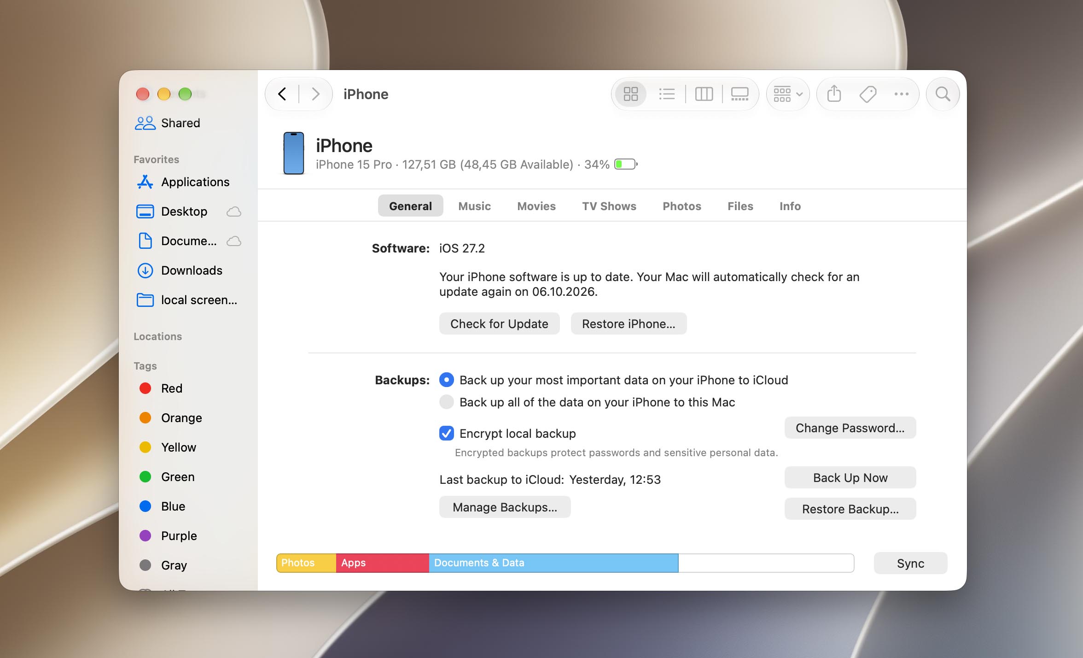Click the Share toolbar icon
The height and width of the screenshot is (658, 1083).
pyautogui.click(x=834, y=94)
